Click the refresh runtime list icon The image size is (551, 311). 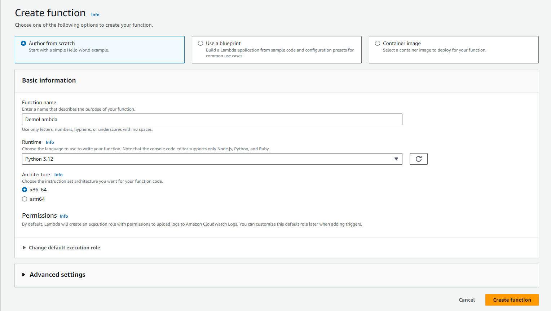(418, 159)
